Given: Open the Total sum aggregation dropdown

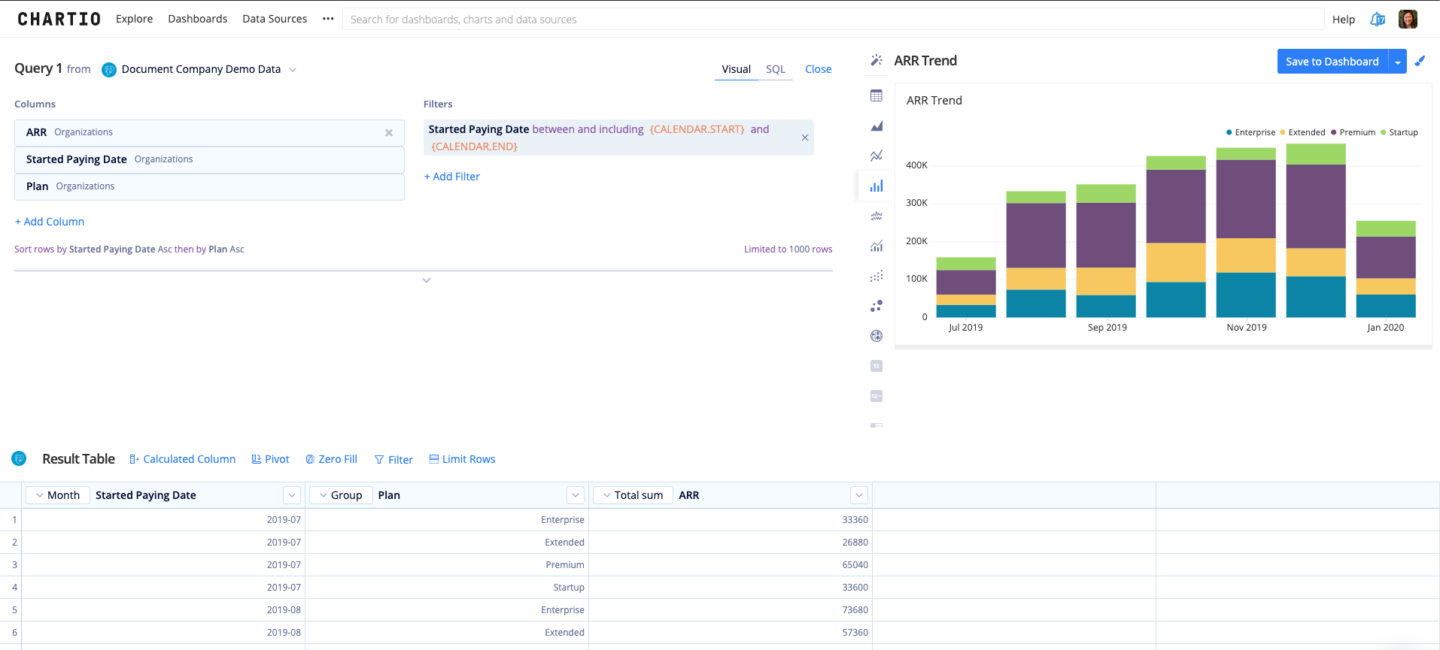Looking at the screenshot, I should point(633,495).
